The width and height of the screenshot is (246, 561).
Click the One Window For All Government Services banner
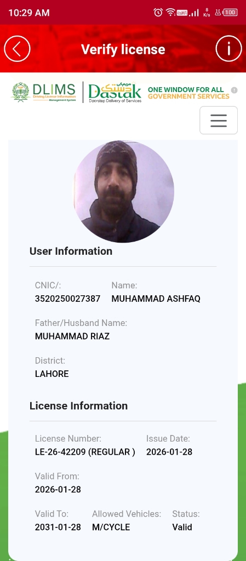(x=188, y=93)
